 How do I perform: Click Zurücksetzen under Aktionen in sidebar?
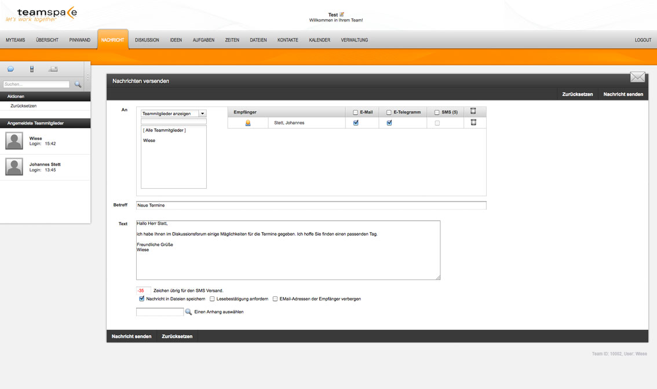(23, 106)
